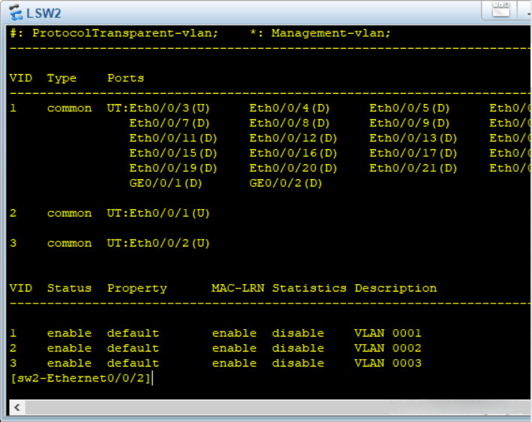Click 'VLAN 0003' description
This screenshot has height=422, width=532.
(388, 364)
